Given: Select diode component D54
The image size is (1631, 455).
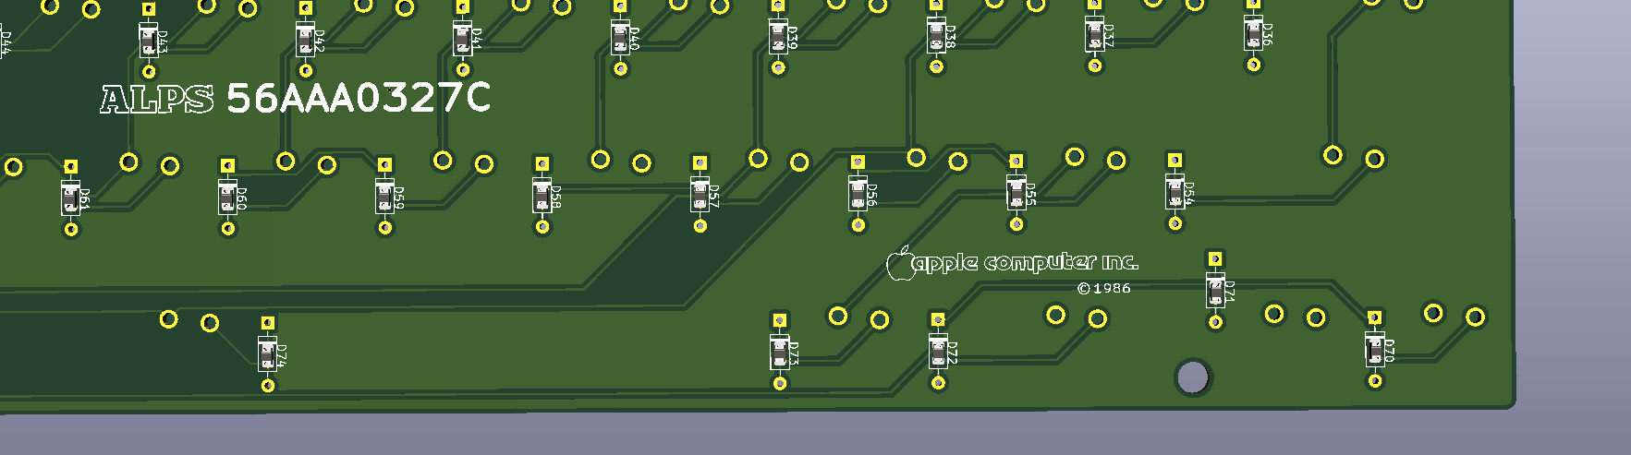Looking at the screenshot, I should pos(1175,191).
